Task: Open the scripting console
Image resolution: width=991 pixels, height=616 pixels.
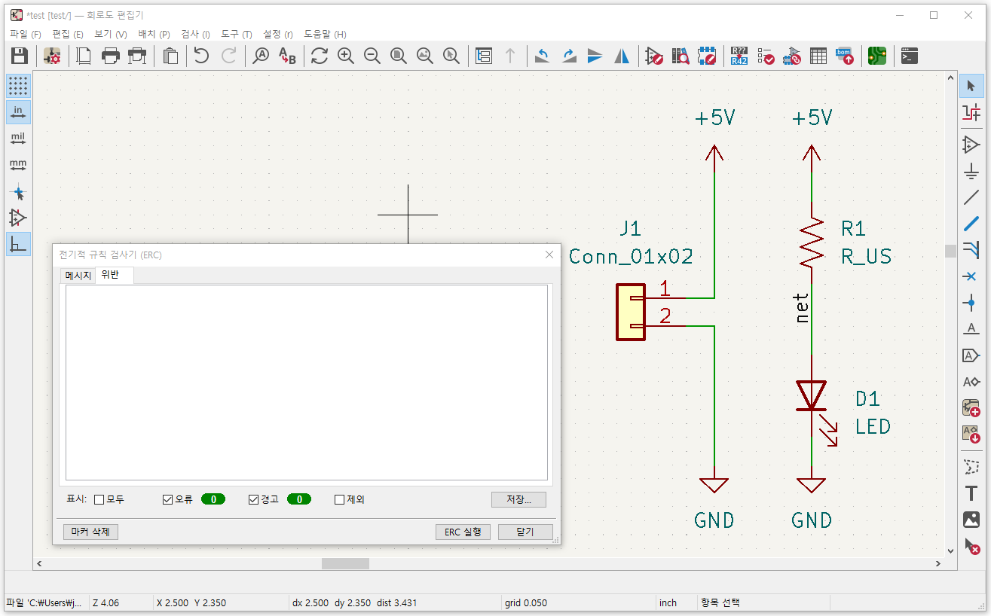Action: [910, 56]
